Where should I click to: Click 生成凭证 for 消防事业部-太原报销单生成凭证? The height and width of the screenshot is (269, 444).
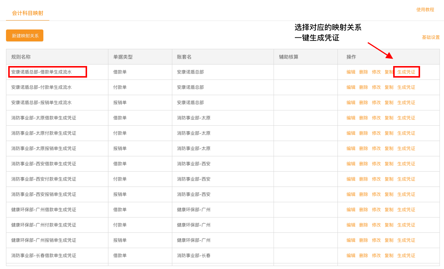click(x=406, y=148)
